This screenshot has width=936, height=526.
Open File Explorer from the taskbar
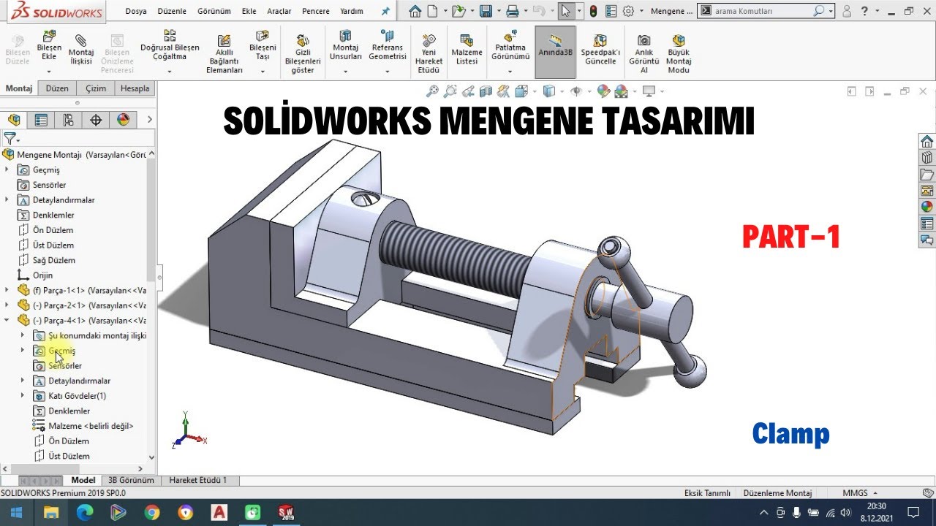click(51, 512)
